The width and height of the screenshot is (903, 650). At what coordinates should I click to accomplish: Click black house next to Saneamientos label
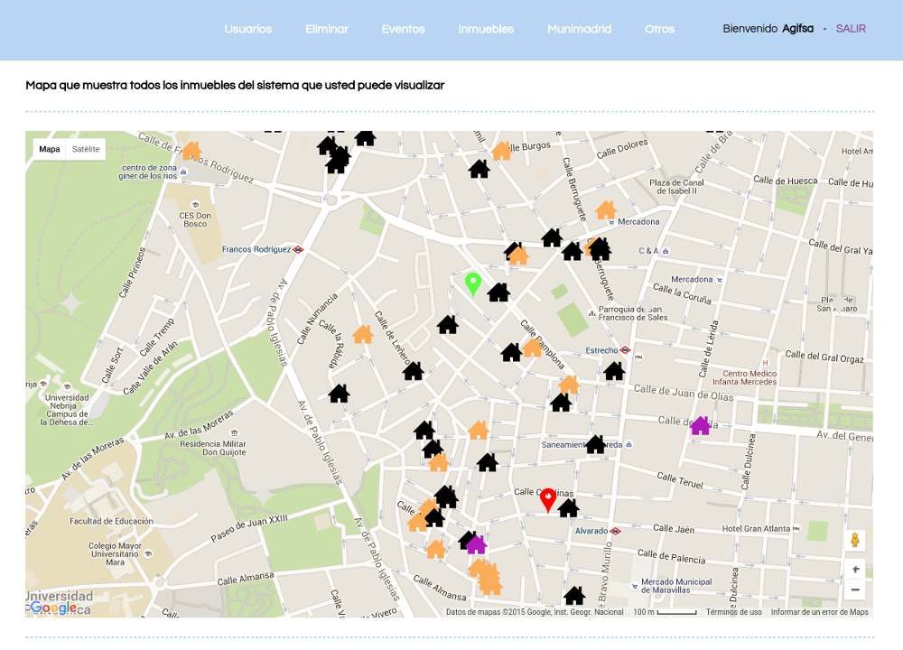pyautogui.click(x=595, y=444)
